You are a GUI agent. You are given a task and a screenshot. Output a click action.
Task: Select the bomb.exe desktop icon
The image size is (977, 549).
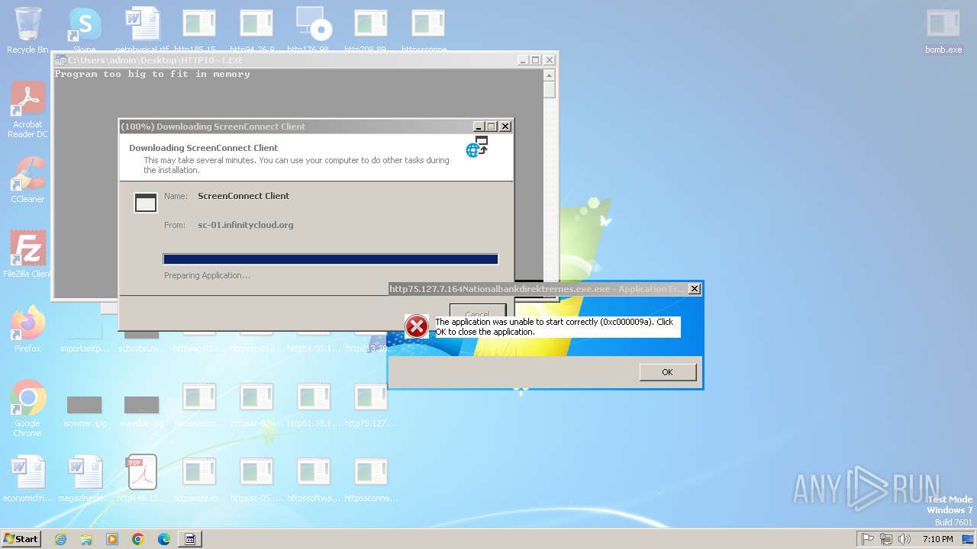[943, 30]
